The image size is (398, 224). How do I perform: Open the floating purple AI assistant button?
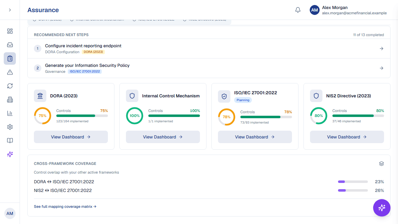click(x=382, y=208)
